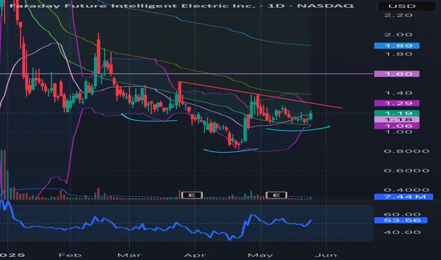Image resolution: width=441 pixels, height=260 pixels.
Task: Click the 0.4000 price axis label
Action: point(406,190)
